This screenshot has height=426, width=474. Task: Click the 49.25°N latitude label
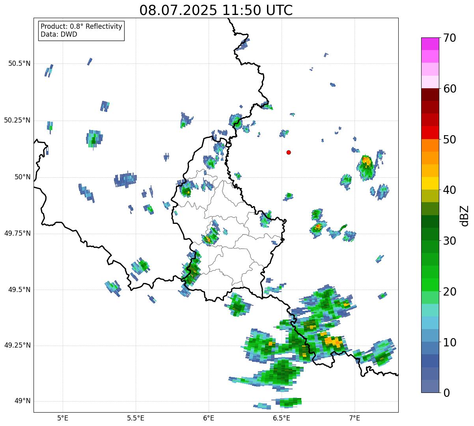point(17,345)
